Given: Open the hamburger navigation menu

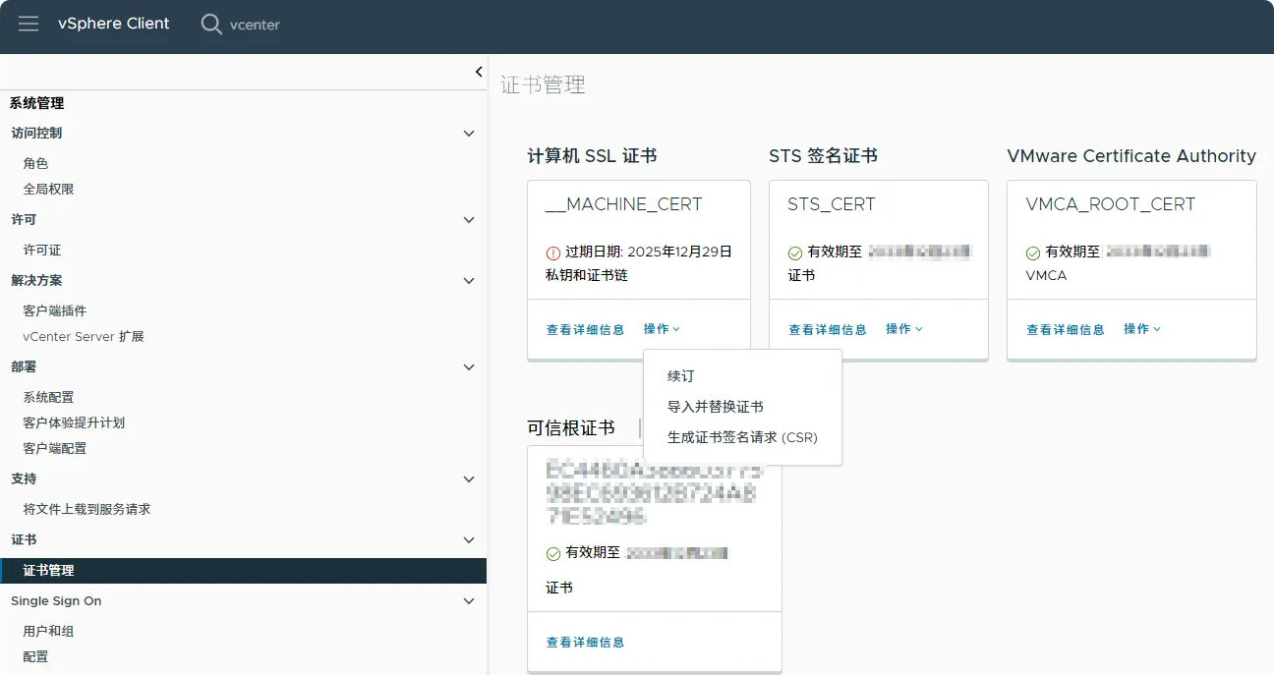Looking at the screenshot, I should 29,24.
